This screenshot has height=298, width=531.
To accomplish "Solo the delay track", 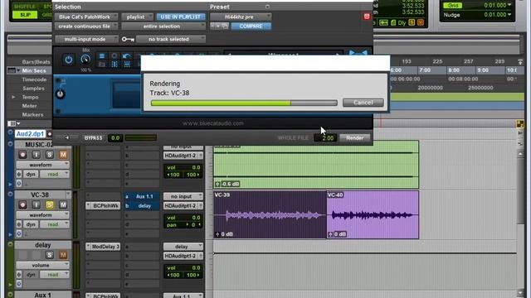I will tap(50, 255).
